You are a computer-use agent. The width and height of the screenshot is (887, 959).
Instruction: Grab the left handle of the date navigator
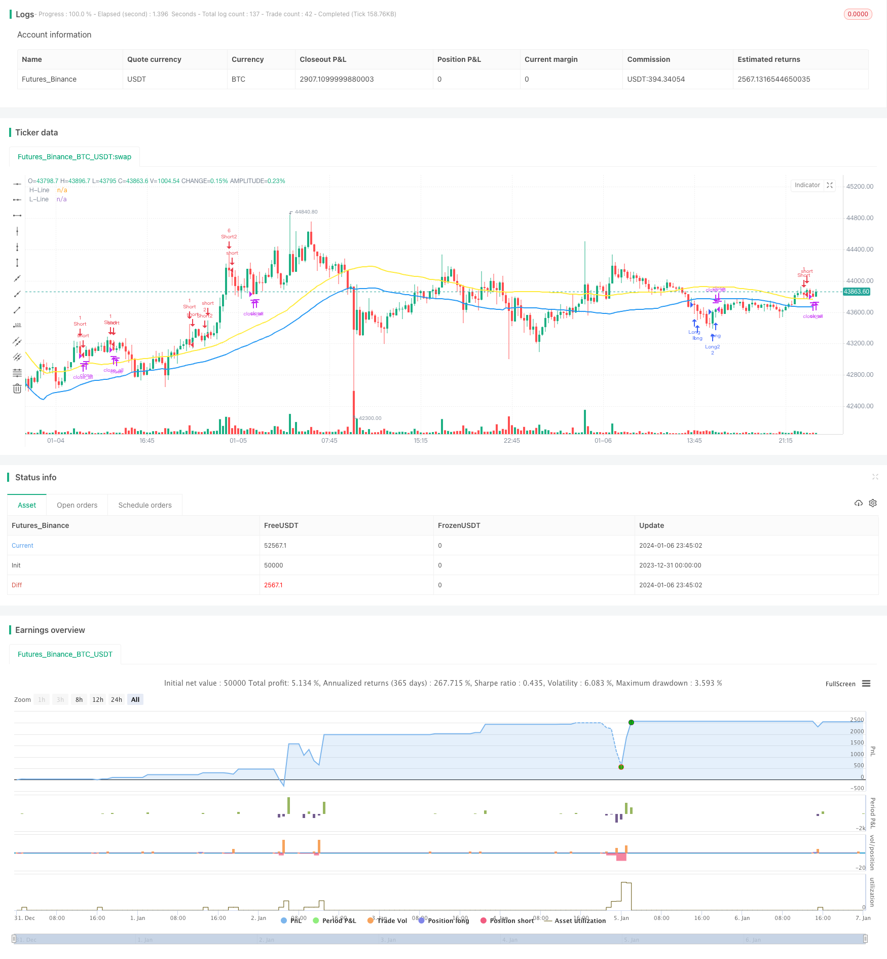pyautogui.click(x=14, y=939)
